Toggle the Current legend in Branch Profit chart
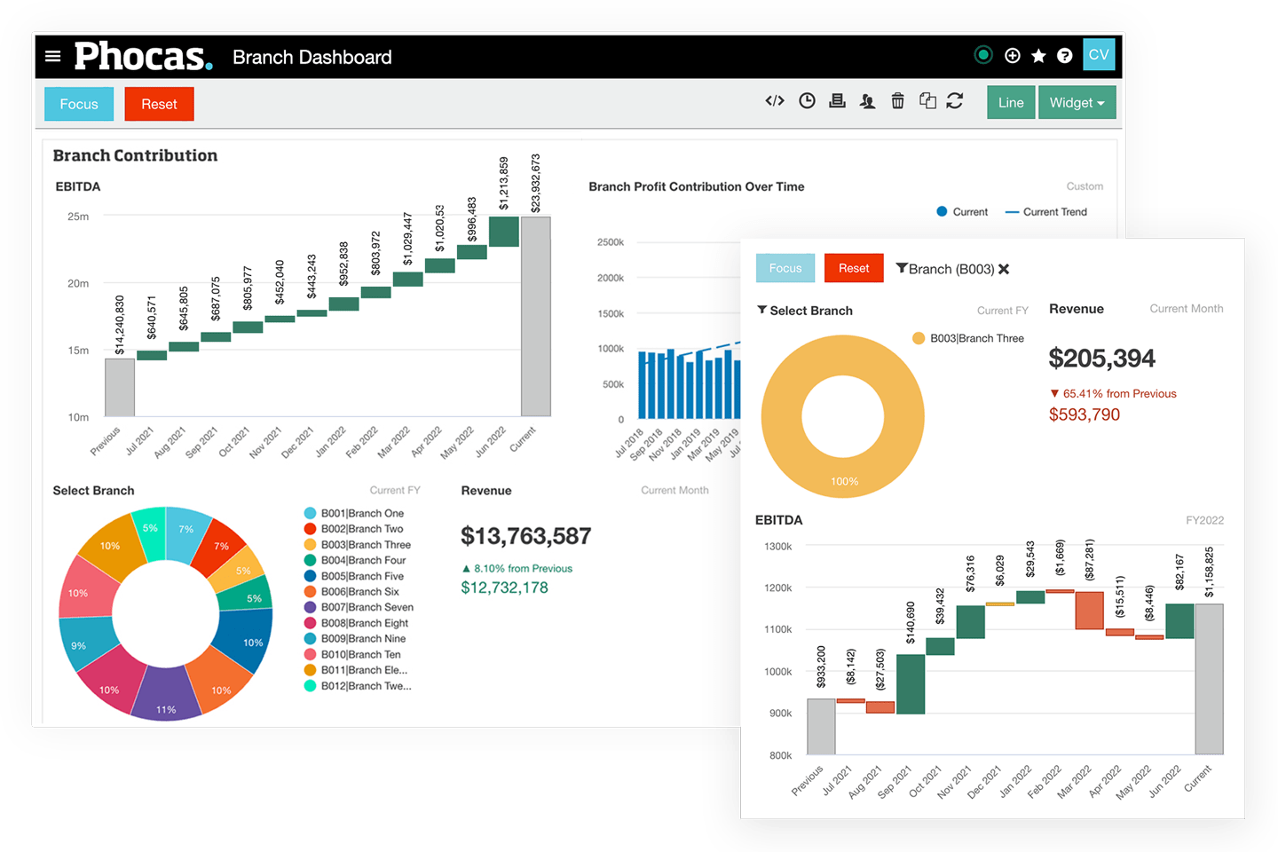Image resolution: width=1278 pixels, height=852 pixels. pyautogui.click(x=963, y=211)
